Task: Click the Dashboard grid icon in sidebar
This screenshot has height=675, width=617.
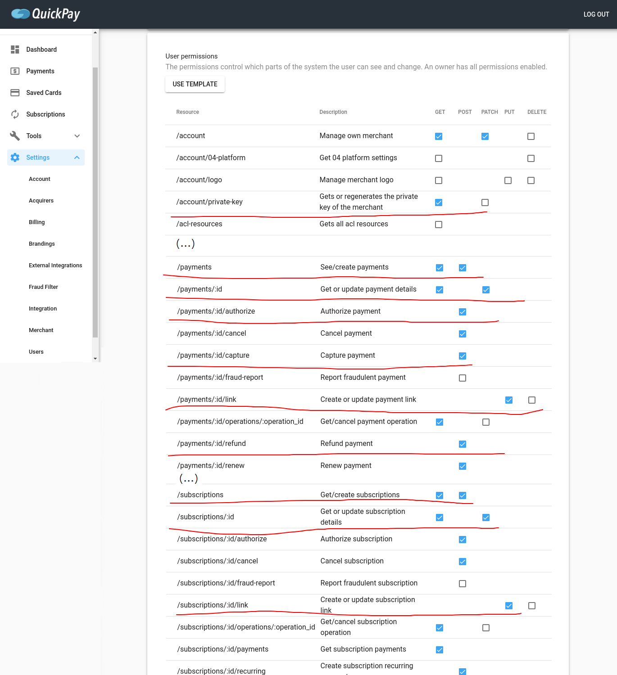Action: (15, 49)
